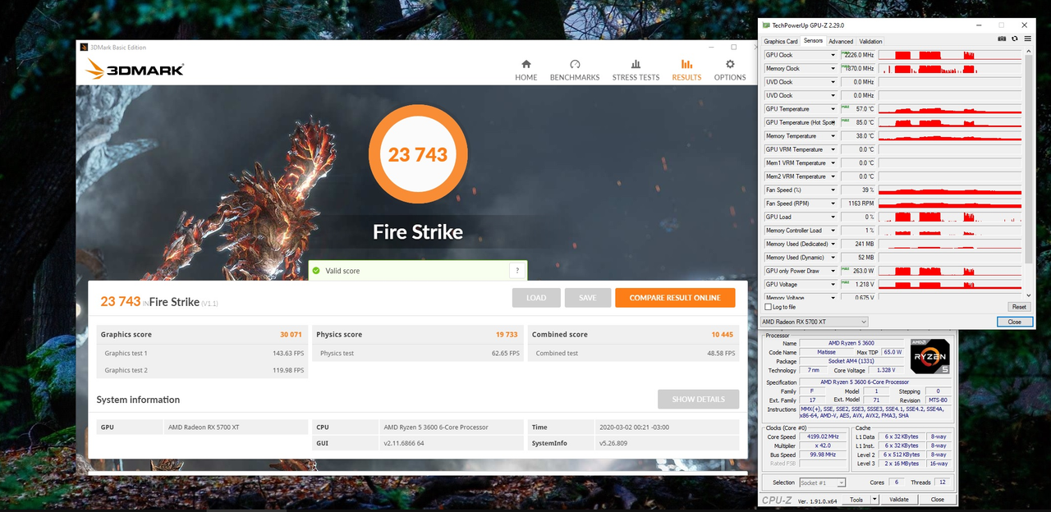Click the GPU-Z sensor list scroll down arrow

pos(1030,295)
